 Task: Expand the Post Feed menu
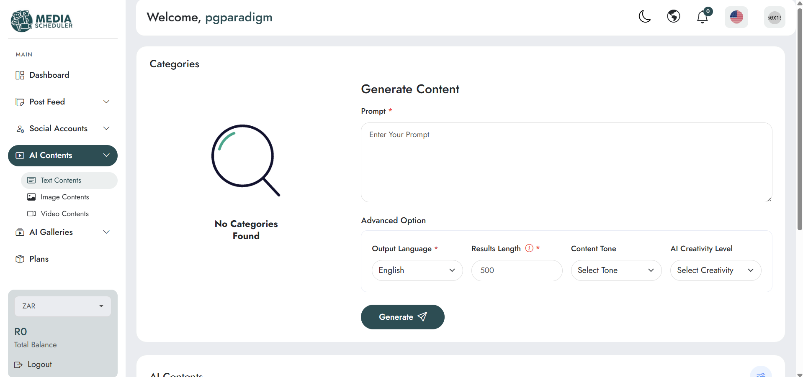pos(63,102)
